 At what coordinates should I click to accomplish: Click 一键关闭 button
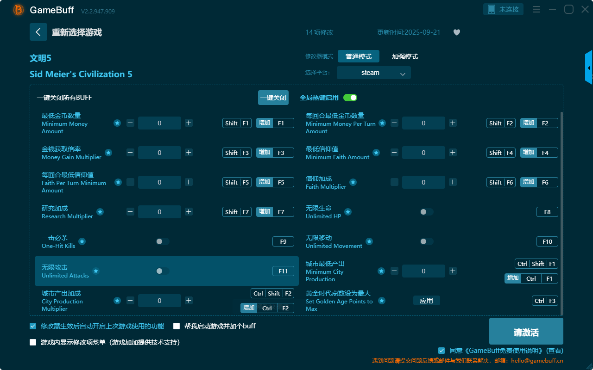coord(273,98)
